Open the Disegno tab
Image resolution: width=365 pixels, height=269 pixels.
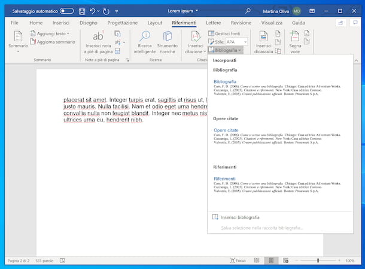(x=89, y=23)
